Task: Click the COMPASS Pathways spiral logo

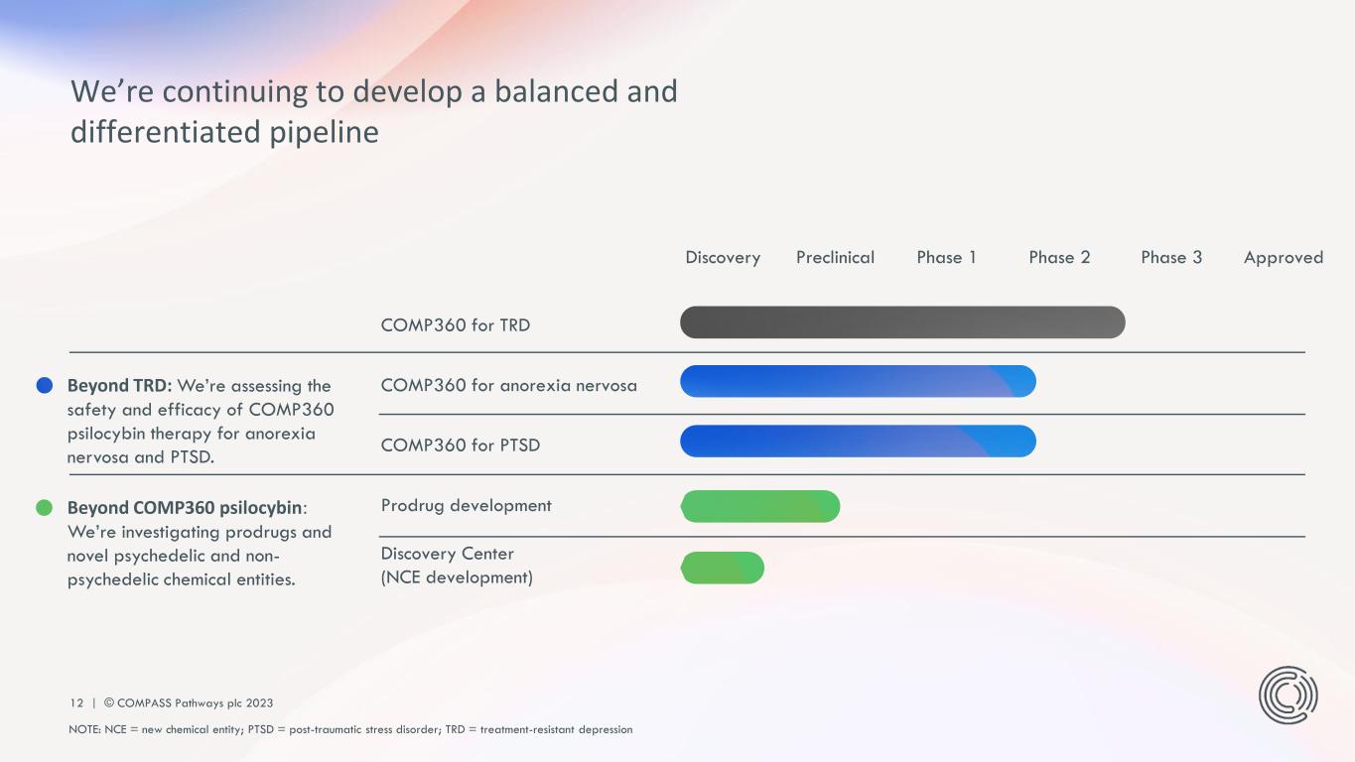Action: [1287, 695]
